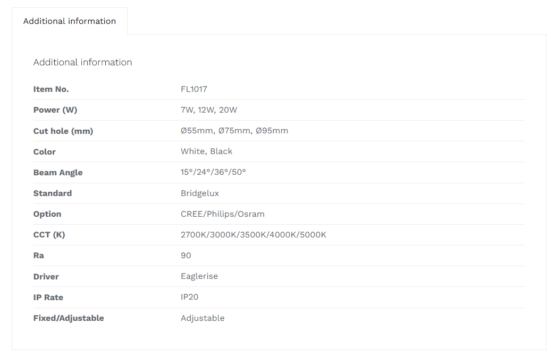Select the 7W, 12W, 20W value
This screenshot has height=357, width=556.
(x=209, y=110)
